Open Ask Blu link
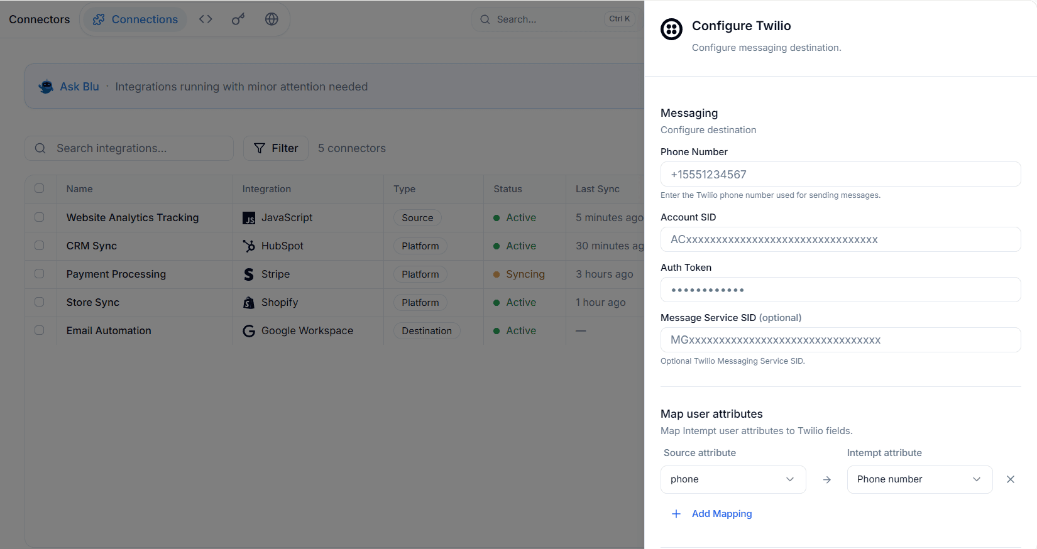 click(79, 87)
